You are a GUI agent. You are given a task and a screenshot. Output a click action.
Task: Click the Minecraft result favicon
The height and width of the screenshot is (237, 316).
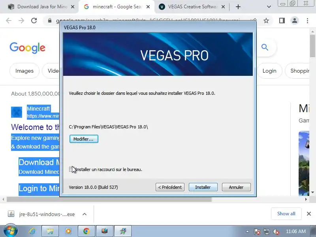pos(17,112)
